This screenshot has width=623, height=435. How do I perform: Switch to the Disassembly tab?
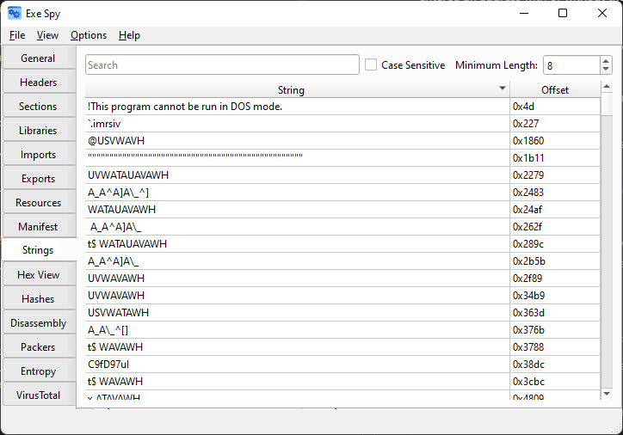(39, 323)
